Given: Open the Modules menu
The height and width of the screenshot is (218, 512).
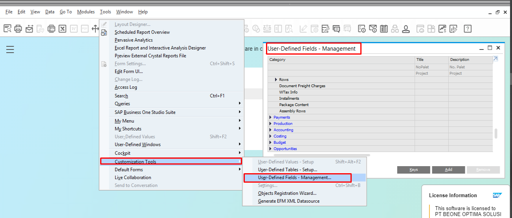Looking at the screenshot, I should click(x=86, y=12).
